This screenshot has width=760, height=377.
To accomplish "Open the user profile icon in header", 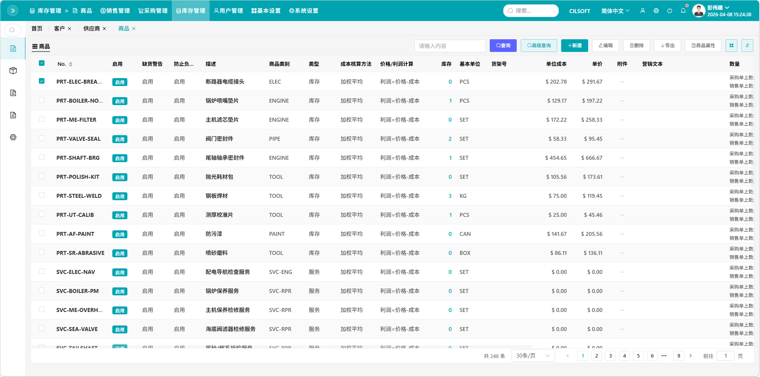I will [x=643, y=11].
